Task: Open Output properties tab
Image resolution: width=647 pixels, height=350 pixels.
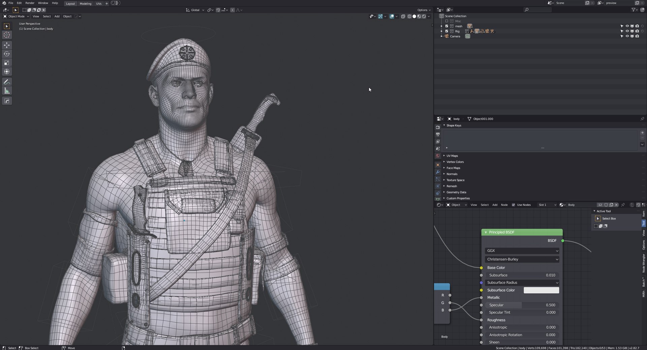Action: point(438,135)
